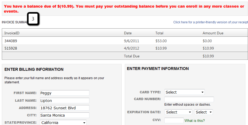The image size is (248, 125).
Task: Select invoice row 344089
Action: [11, 41]
